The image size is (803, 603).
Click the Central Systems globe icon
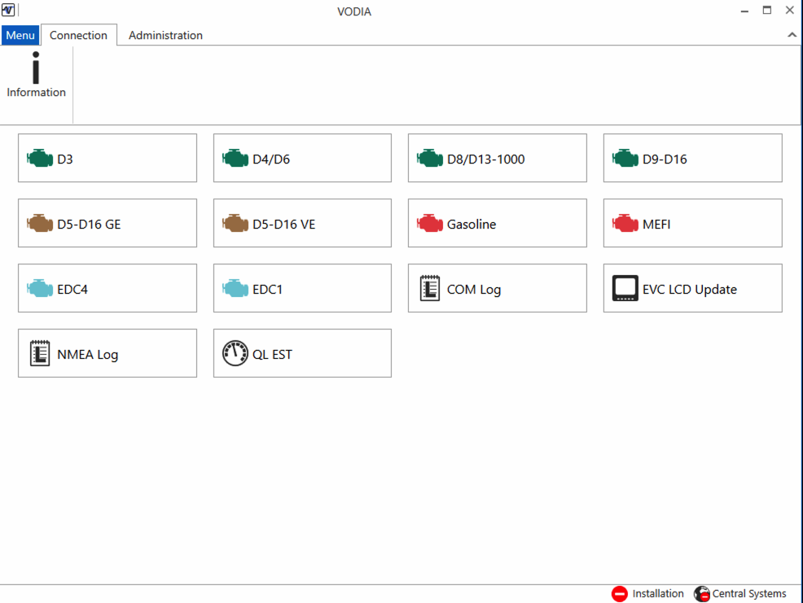click(701, 594)
